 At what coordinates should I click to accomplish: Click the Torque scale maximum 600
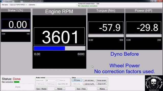tap(121, 40)
